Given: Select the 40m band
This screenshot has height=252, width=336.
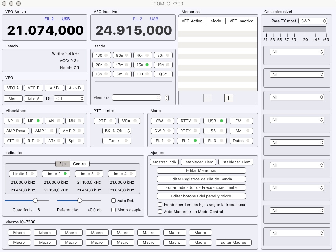Looking at the screenshot, I should pos(143,55).
